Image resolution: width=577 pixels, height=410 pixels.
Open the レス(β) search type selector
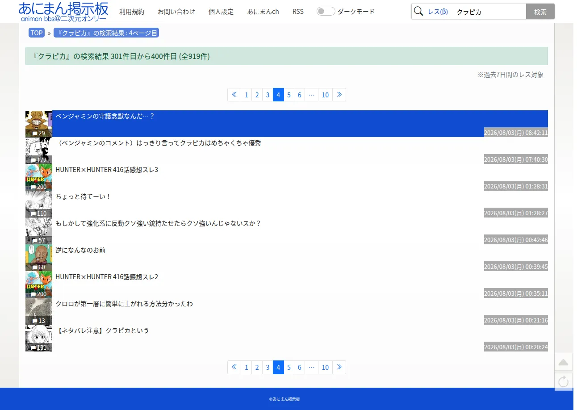point(438,12)
